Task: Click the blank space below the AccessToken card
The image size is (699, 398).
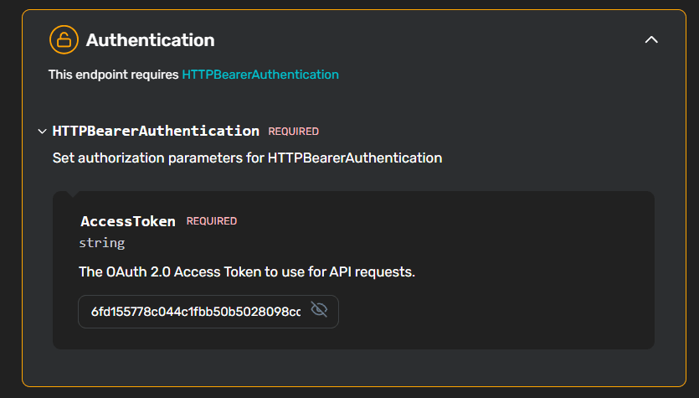Action: pyautogui.click(x=353, y=367)
